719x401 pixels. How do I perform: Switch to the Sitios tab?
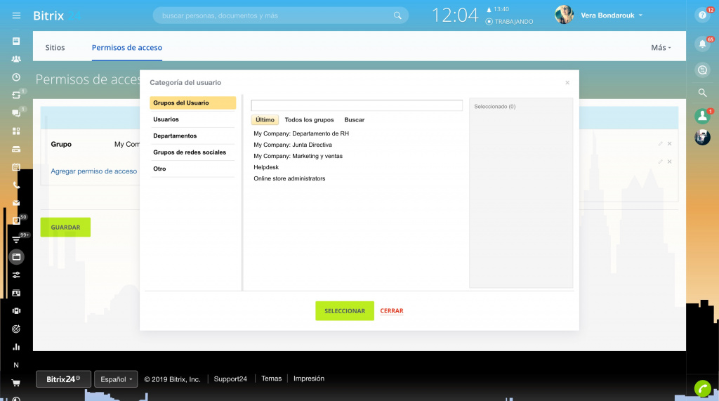[x=55, y=48]
